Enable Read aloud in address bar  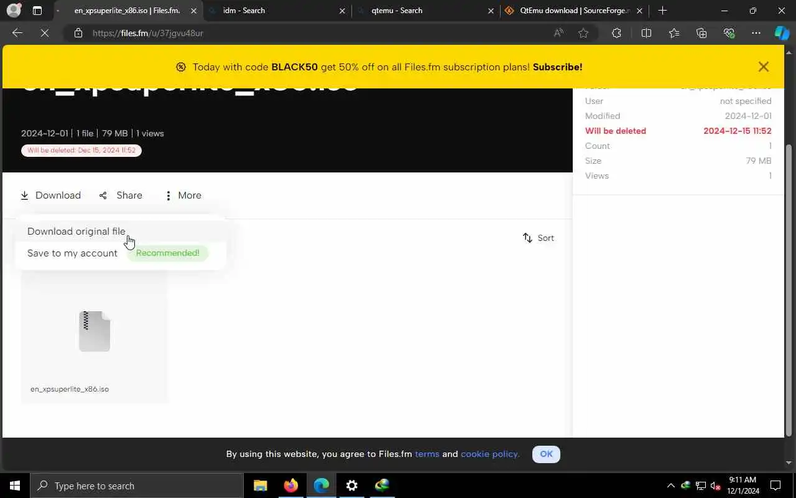click(x=558, y=33)
